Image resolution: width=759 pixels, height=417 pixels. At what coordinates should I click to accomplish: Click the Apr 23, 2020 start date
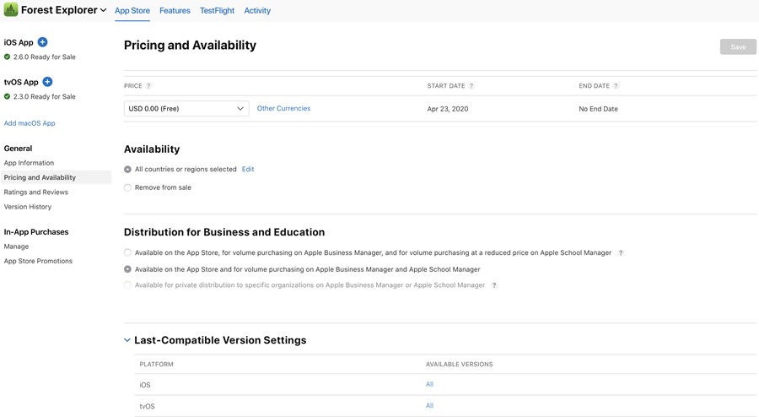coord(448,109)
